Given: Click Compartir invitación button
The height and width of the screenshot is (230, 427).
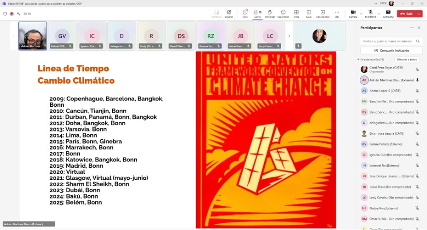Looking at the screenshot, I should [391, 50].
